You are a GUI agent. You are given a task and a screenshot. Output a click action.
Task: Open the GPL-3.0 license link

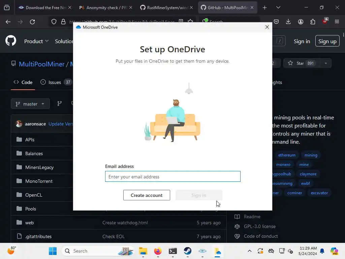pos(260,226)
